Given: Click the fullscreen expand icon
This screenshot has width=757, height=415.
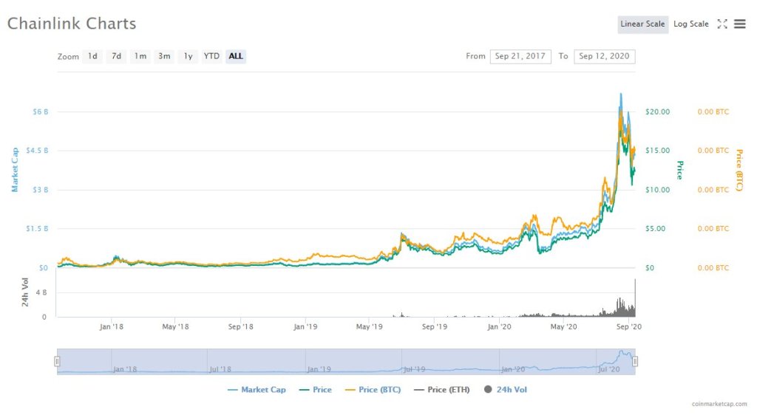Looking at the screenshot, I should click(722, 24).
